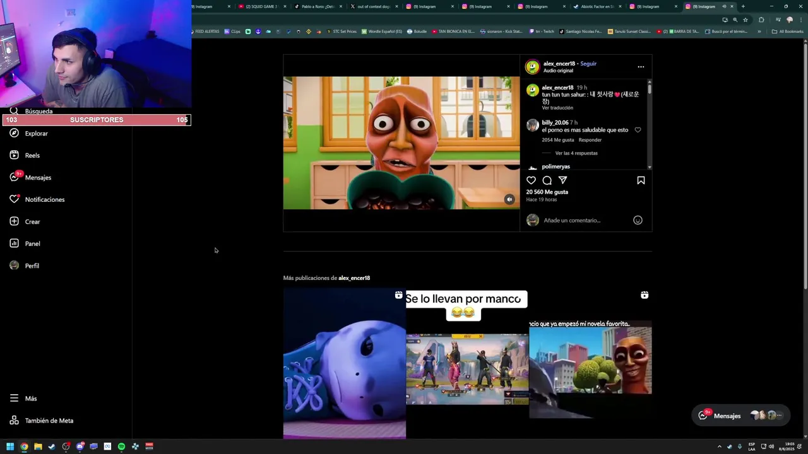808x454 pixels.
Task: Open the taskbar clock and date
Action: (787, 446)
